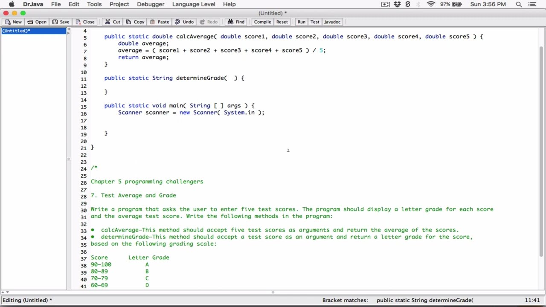Paste with the Paste toolbar button

[160, 22]
